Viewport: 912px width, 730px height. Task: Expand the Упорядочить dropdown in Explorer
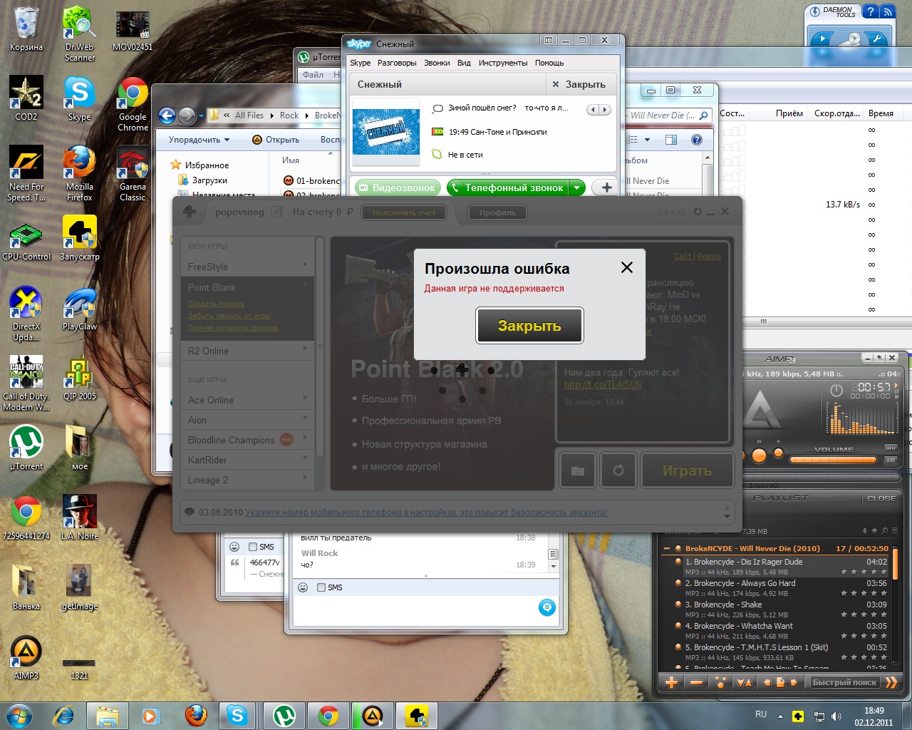click(x=199, y=140)
